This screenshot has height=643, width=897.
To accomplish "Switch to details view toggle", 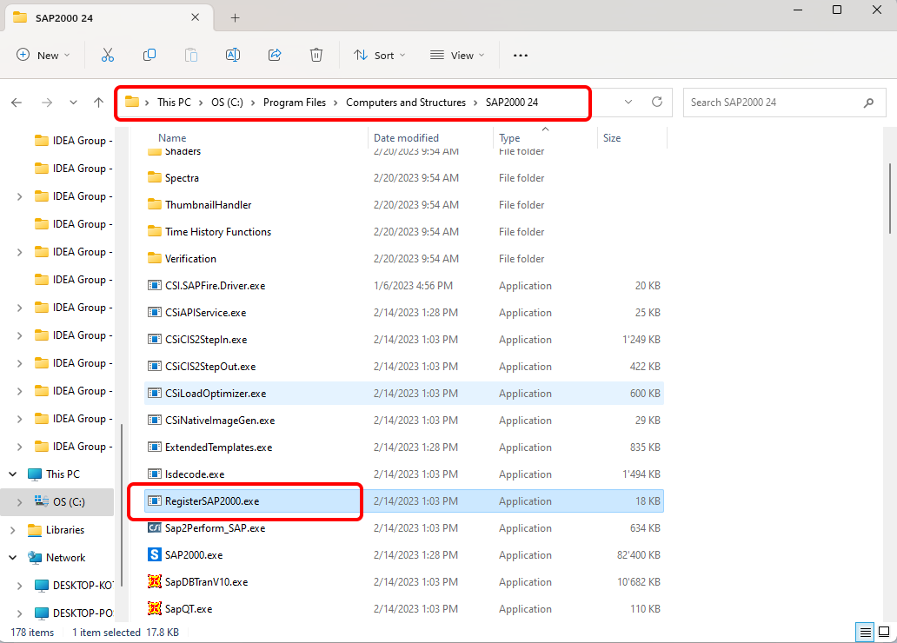I will coord(865,632).
